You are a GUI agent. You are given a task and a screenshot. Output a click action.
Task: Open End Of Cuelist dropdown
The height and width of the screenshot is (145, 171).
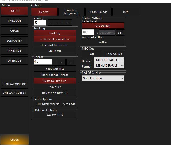pos(103,78)
